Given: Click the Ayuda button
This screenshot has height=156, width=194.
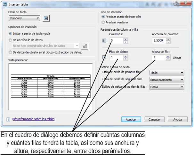Looking at the screenshot, I should (x=178, y=119).
